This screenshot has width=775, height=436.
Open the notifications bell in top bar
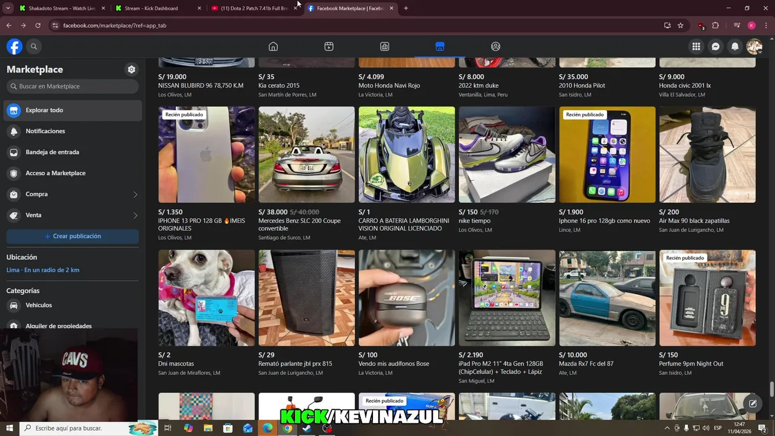[x=735, y=47]
